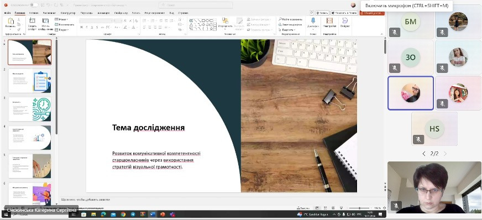
Task: Go to next participants page
Action: (x=445, y=154)
